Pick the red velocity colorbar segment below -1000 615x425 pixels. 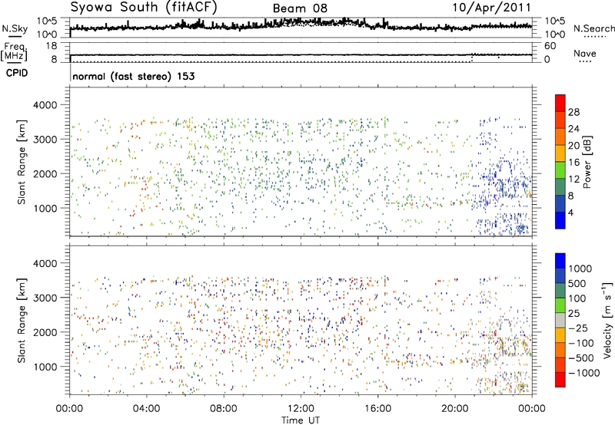click(x=560, y=380)
